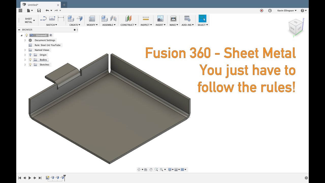325x183 pixels.
Task: Open the data panel grid icon
Action: coord(21,10)
